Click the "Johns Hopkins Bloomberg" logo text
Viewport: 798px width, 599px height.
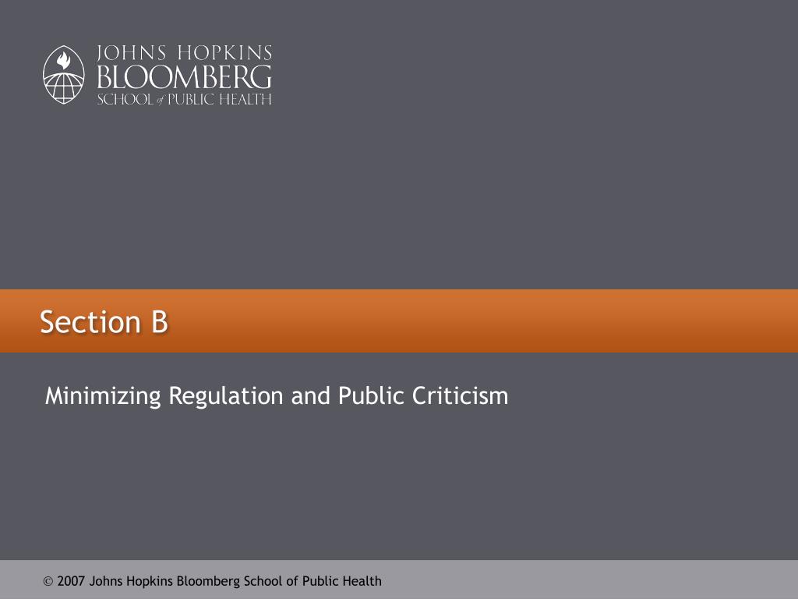click(x=184, y=76)
